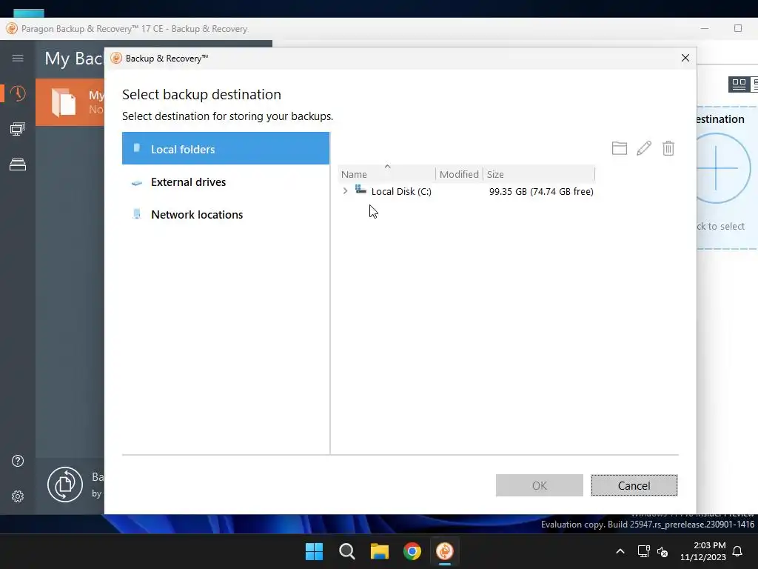This screenshot has width=758, height=569.
Task: Click the orange backup job file icon
Action: [x=64, y=102]
